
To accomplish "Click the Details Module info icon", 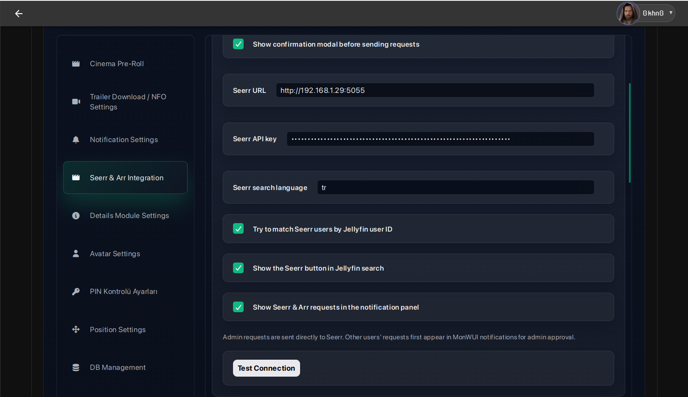I will (76, 215).
